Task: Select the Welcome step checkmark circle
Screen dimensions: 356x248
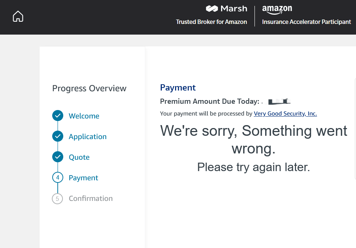Action: pos(58,116)
